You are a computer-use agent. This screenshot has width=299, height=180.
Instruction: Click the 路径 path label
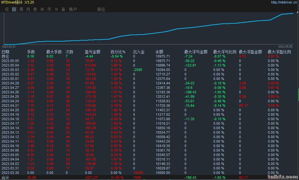point(101,9)
